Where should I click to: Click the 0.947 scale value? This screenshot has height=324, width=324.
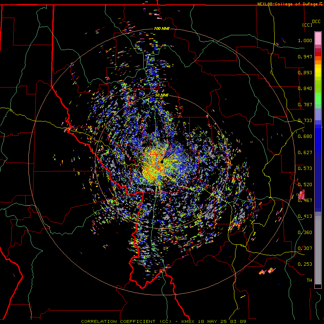[305, 57]
